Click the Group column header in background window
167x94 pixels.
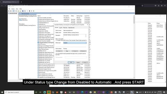(158, 23)
